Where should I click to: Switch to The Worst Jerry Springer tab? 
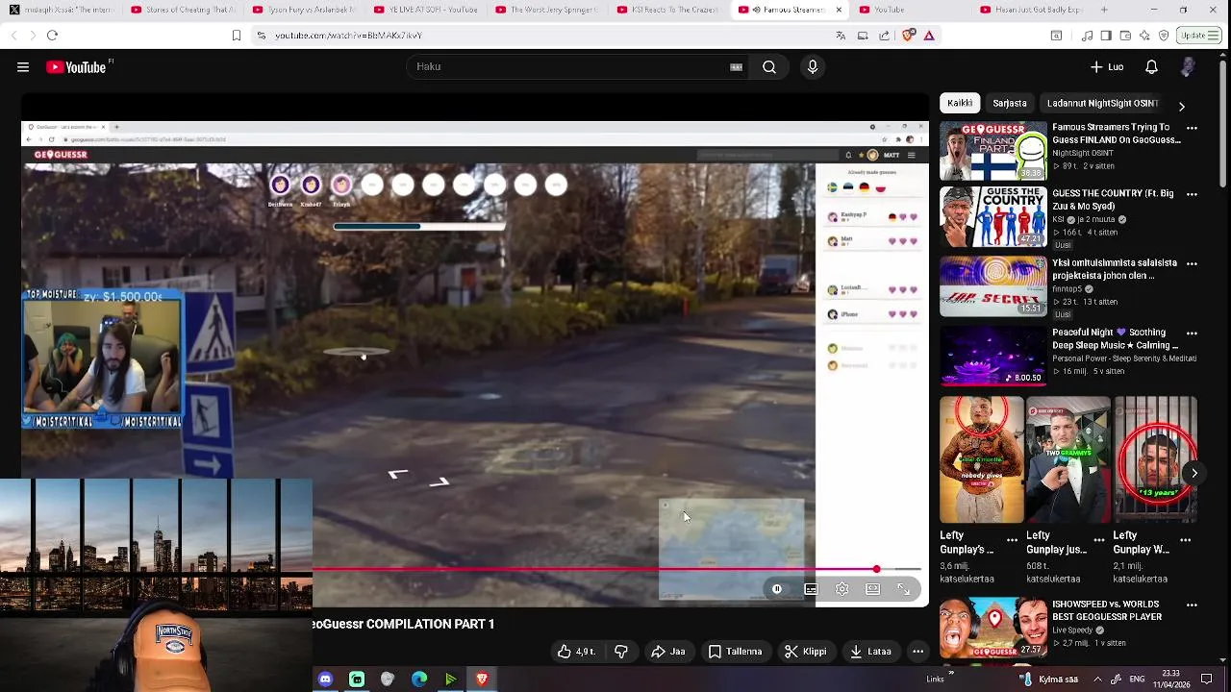pos(546,10)
